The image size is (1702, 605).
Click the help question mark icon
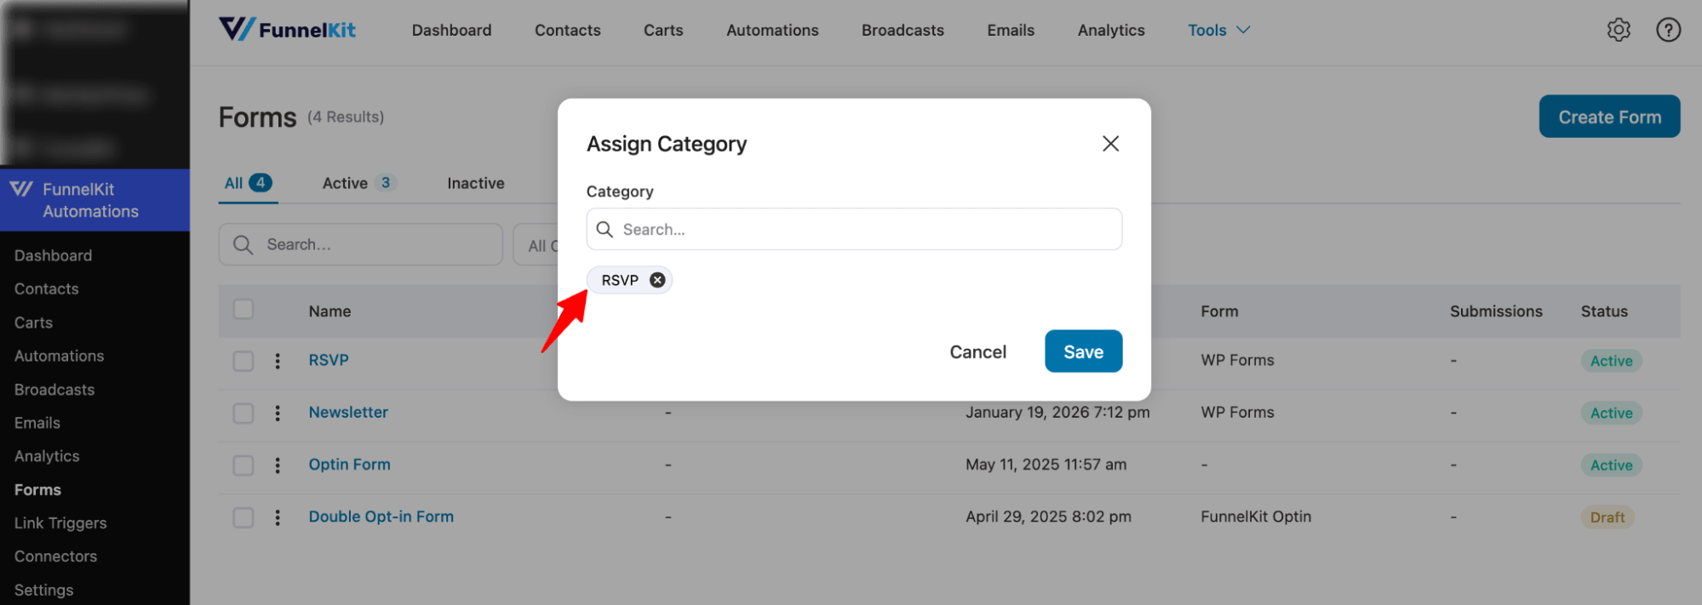[x=1668, y=30]
